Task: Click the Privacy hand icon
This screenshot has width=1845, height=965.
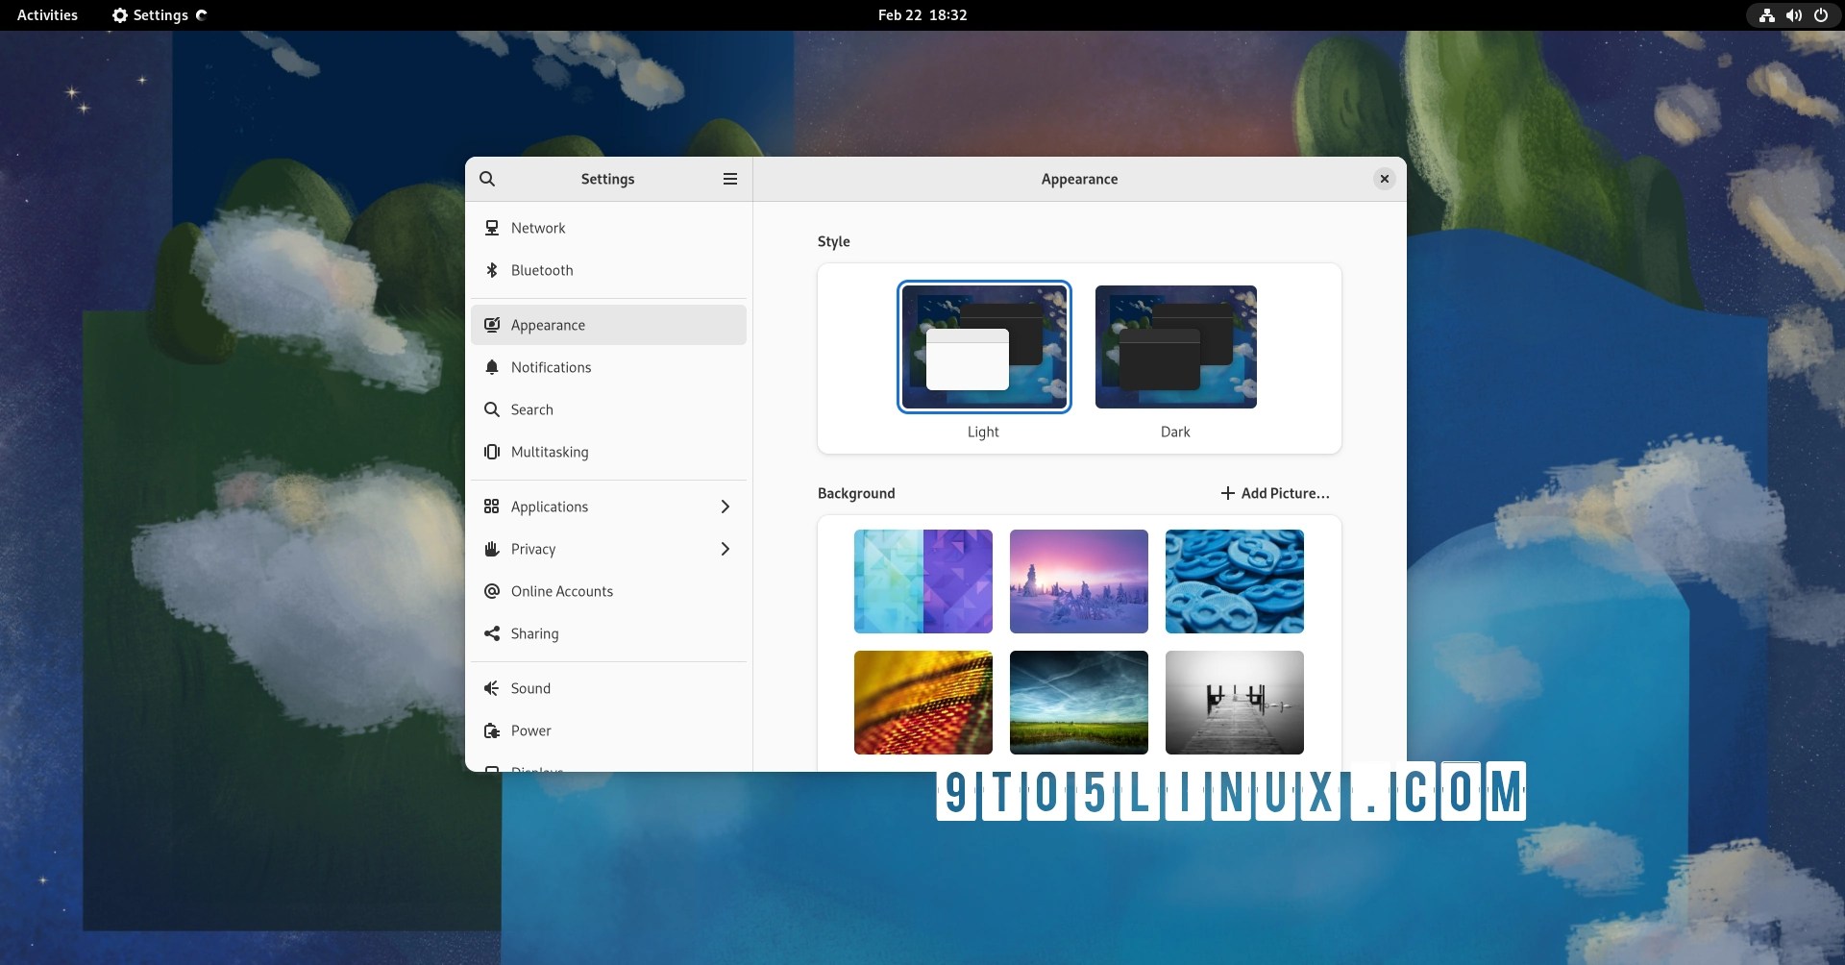Action: point(492,549)
